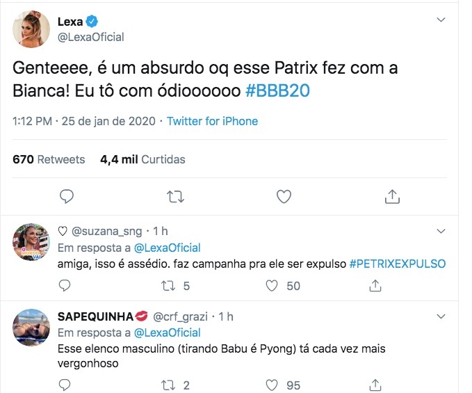Open the Twitter for iPhone source link
Viewport: 472px width, 393px height.
[x=213, y=122]
